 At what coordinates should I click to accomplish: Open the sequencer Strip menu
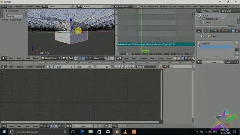pos(168,58)
